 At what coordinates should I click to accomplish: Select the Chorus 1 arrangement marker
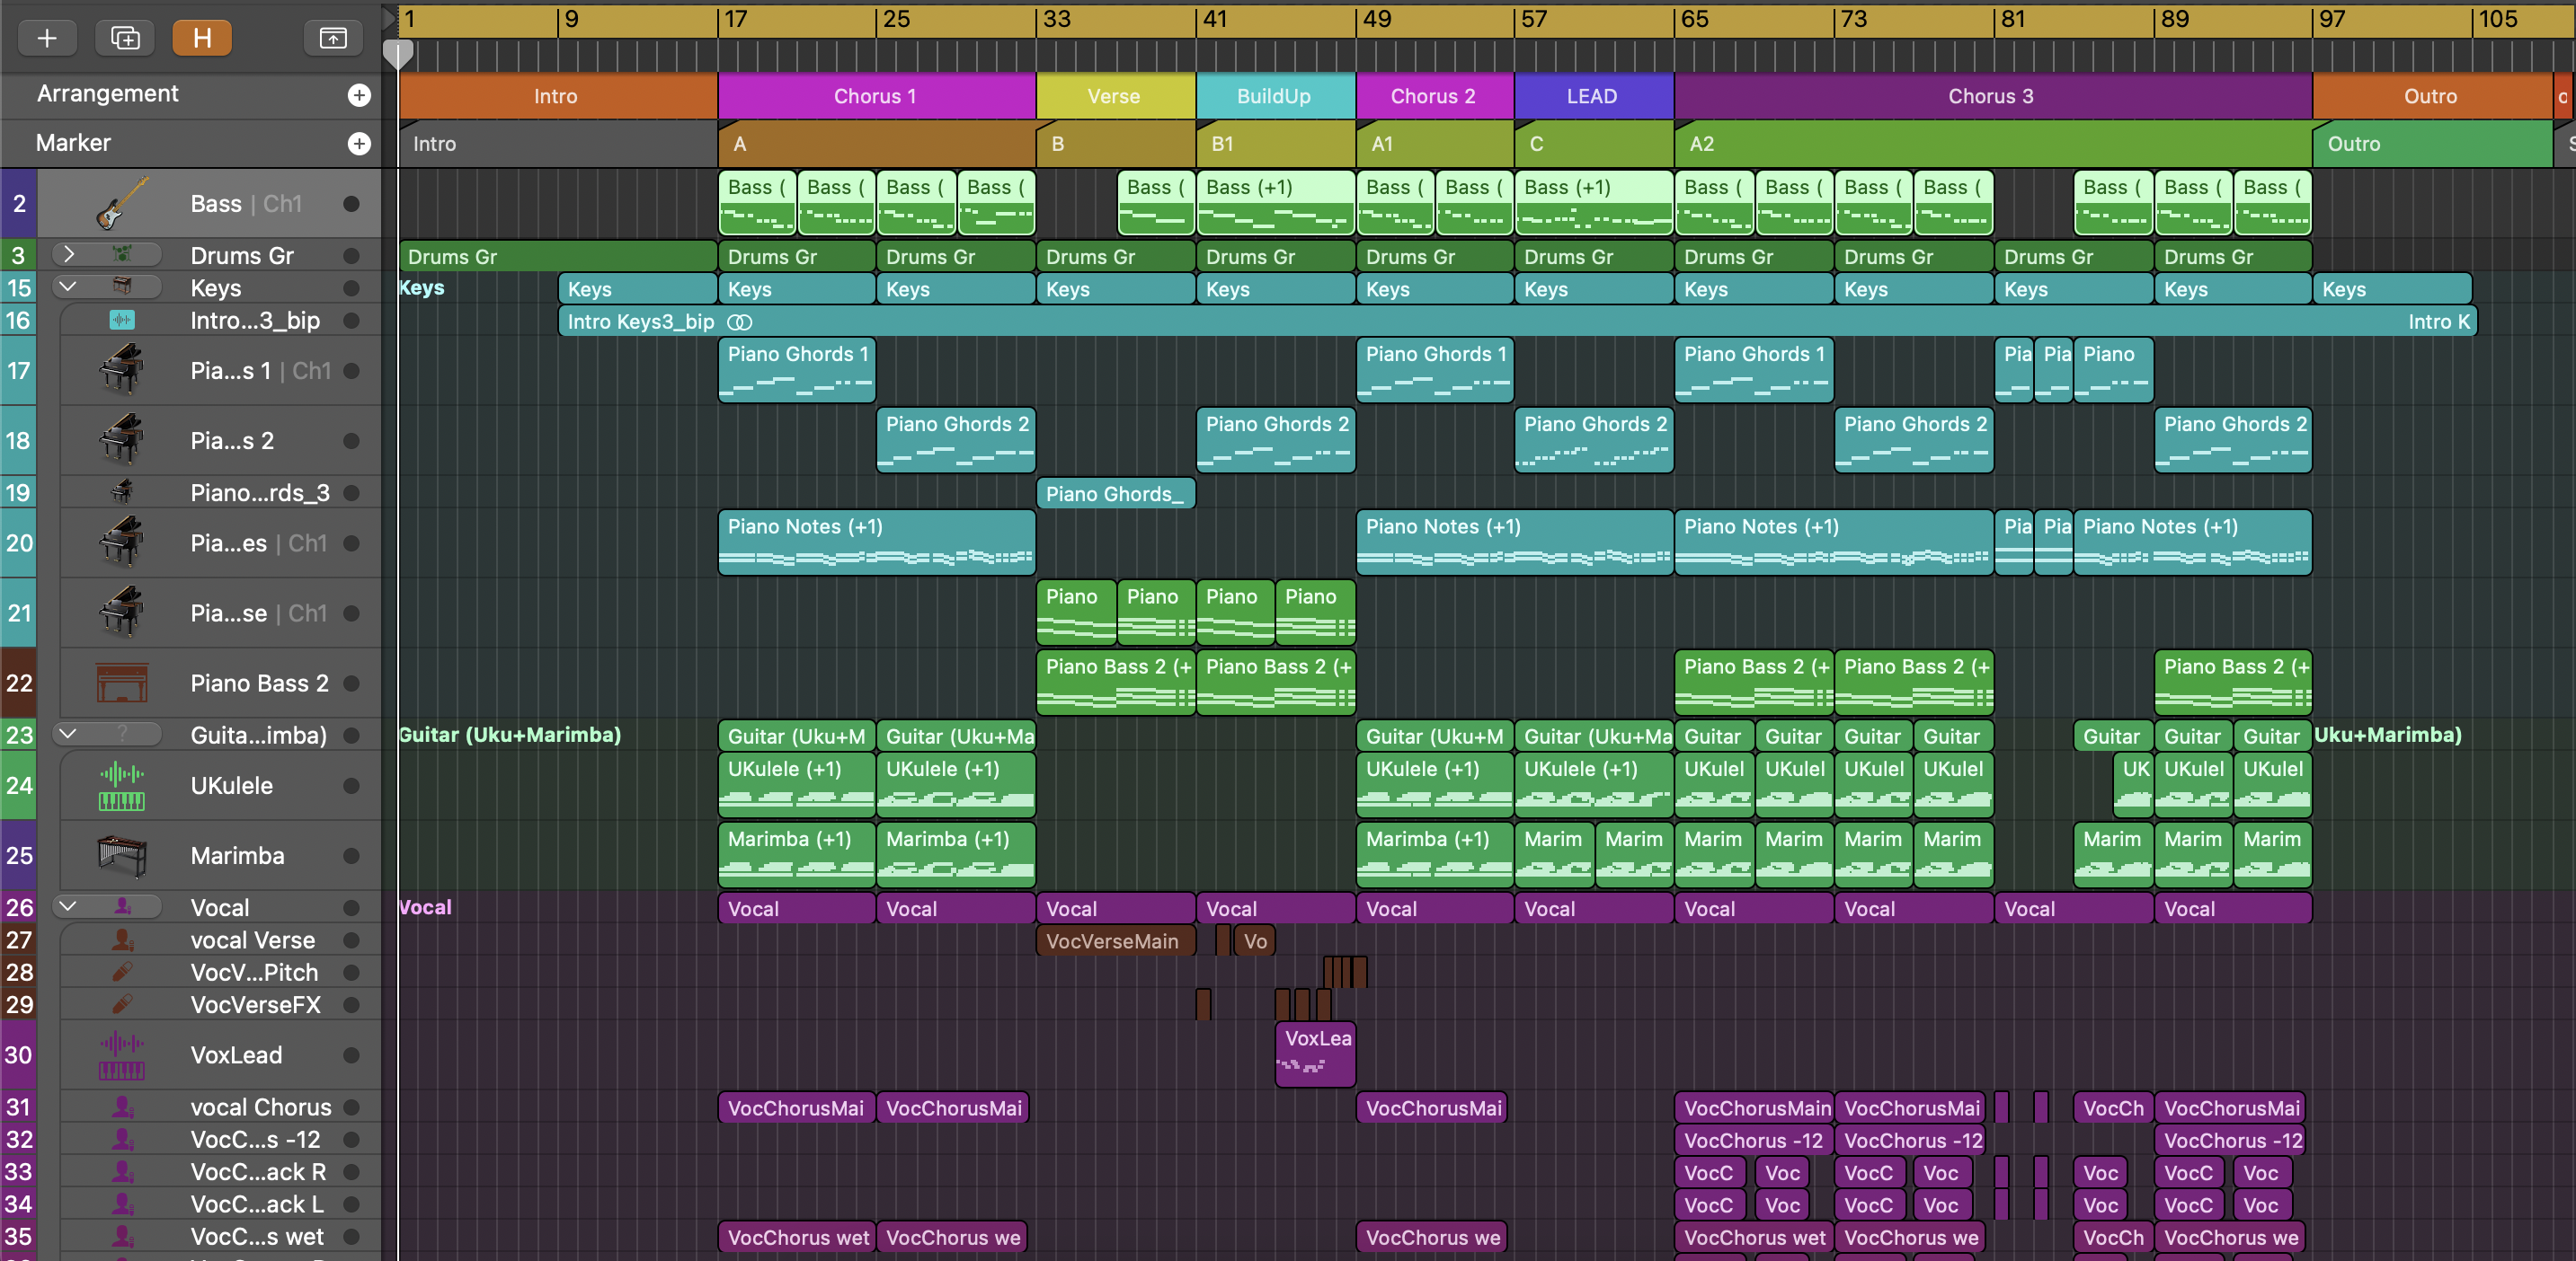point(875,96)
